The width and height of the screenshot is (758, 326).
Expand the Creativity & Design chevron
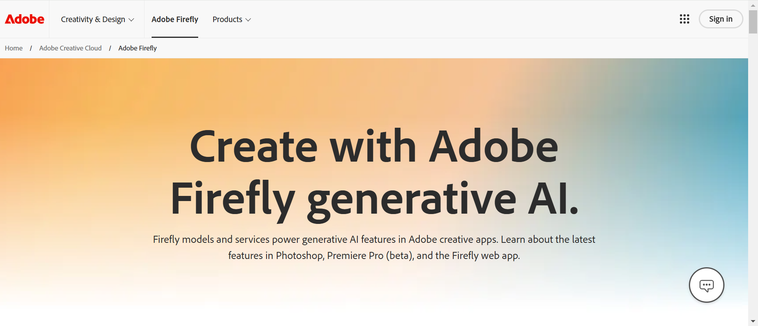(x=131, y=20)
